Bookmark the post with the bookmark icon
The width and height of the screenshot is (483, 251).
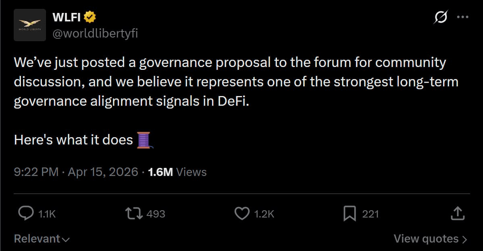[349, 213]
